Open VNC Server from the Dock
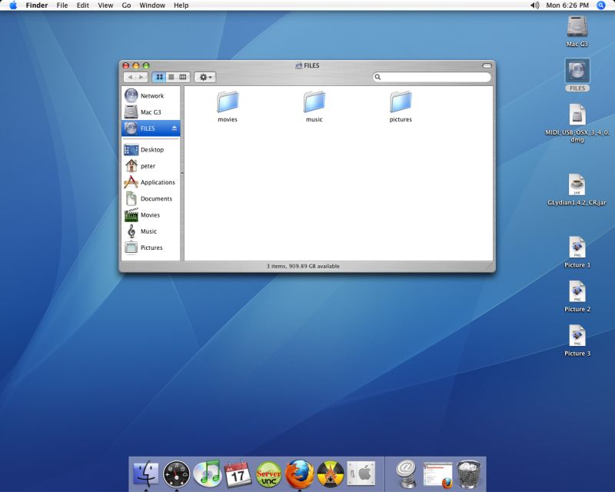Screen dimensions: 615x492 point(268,474)
